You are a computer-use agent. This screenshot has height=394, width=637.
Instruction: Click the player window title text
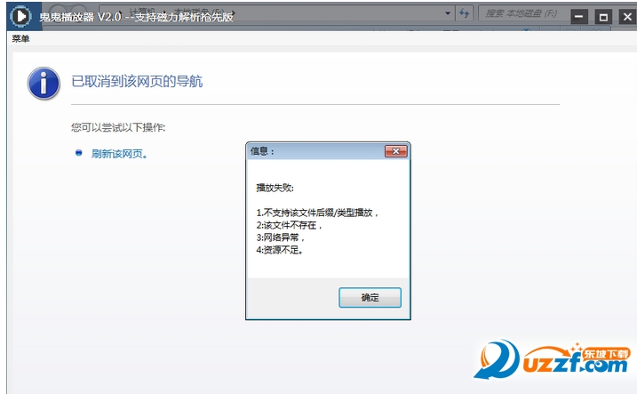pyautogui.click(x=136, y=17)
